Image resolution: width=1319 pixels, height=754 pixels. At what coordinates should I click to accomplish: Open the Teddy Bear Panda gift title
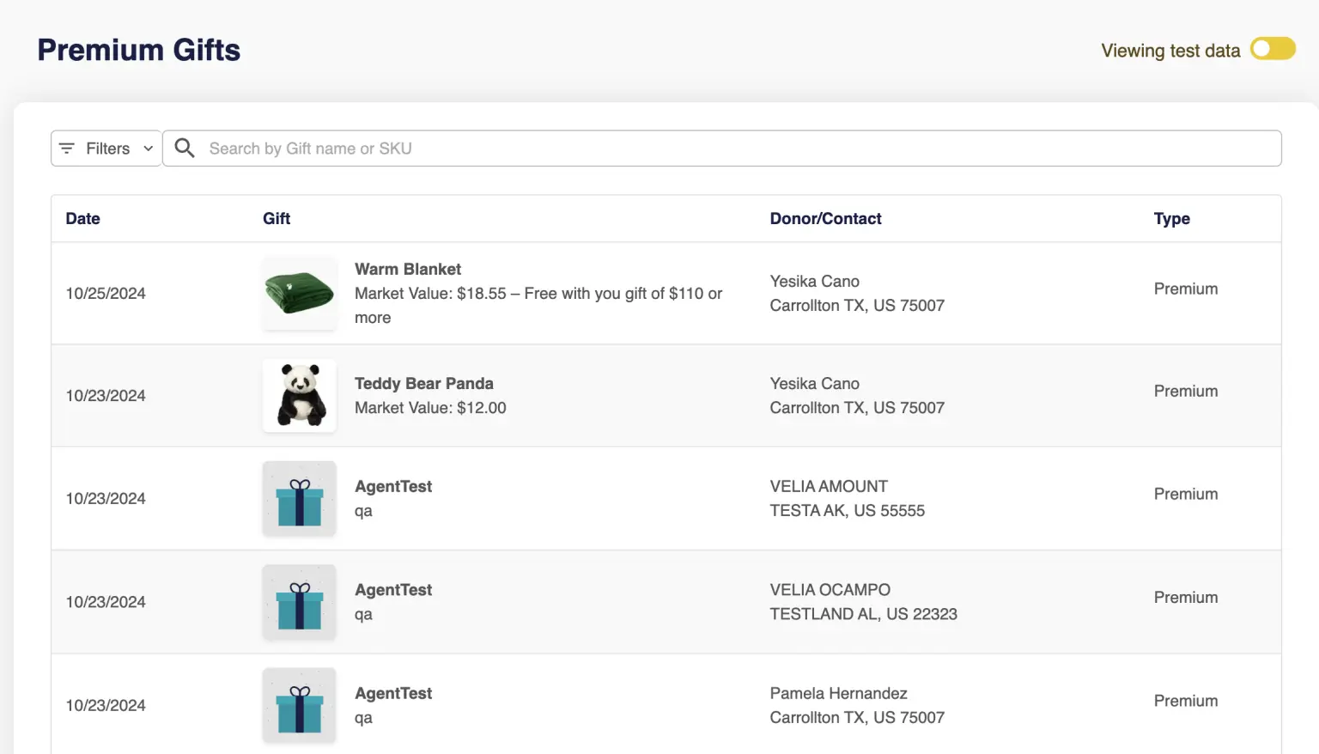[423, 384]
